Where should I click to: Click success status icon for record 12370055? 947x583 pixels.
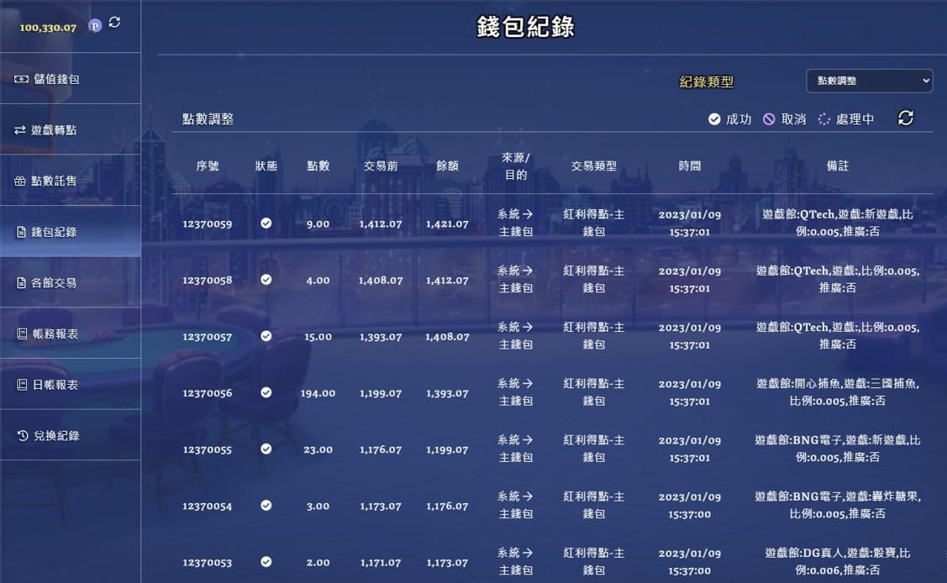coord(266,449)
